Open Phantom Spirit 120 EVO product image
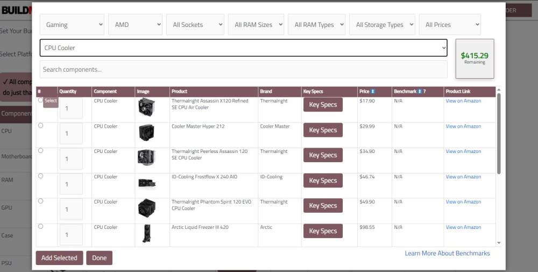 (x=146, y=208)
